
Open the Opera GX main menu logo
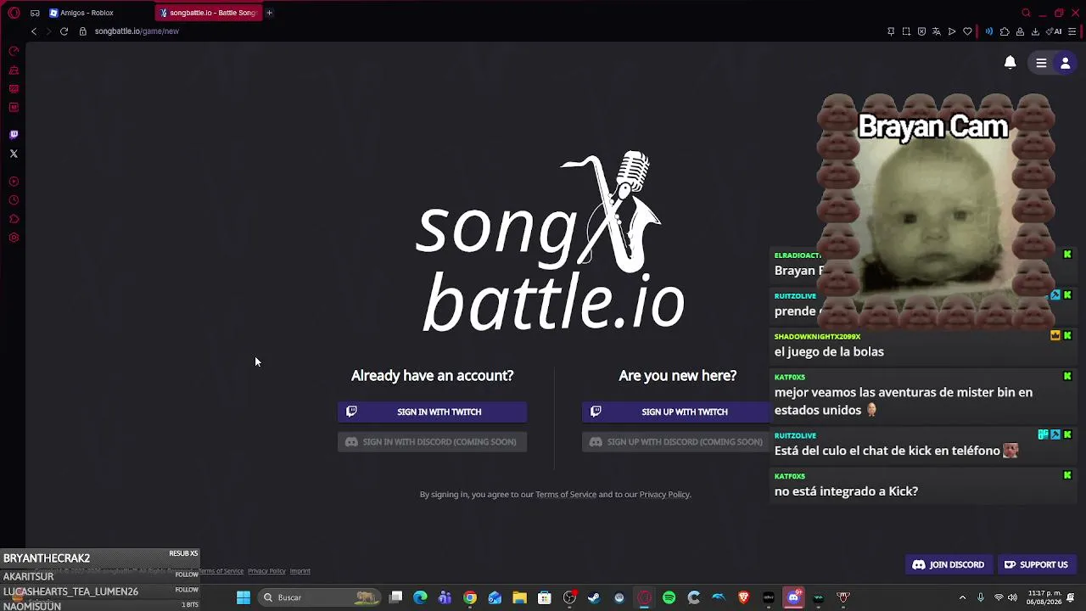(14, 13)
